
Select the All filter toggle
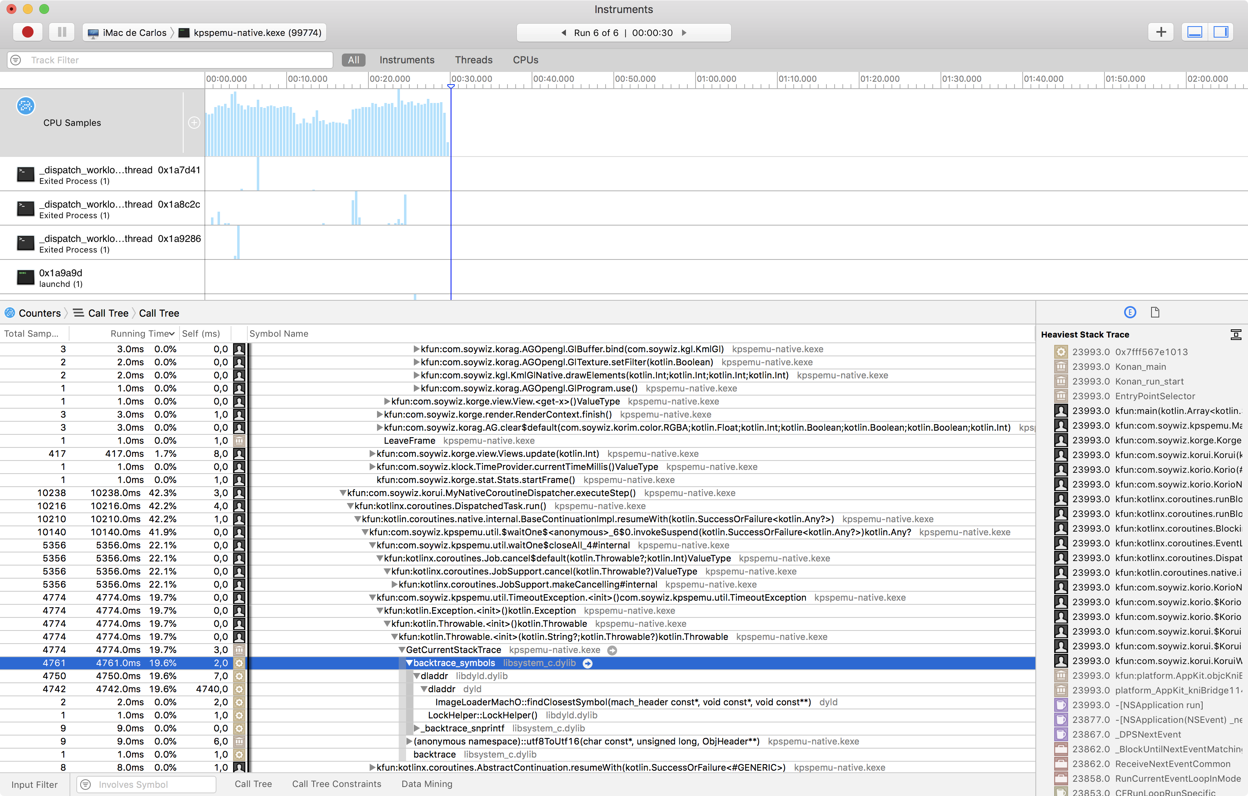pos(353,60)
